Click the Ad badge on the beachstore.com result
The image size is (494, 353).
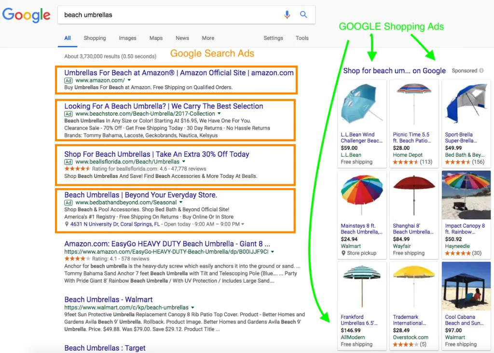click(x=68, y=113)
